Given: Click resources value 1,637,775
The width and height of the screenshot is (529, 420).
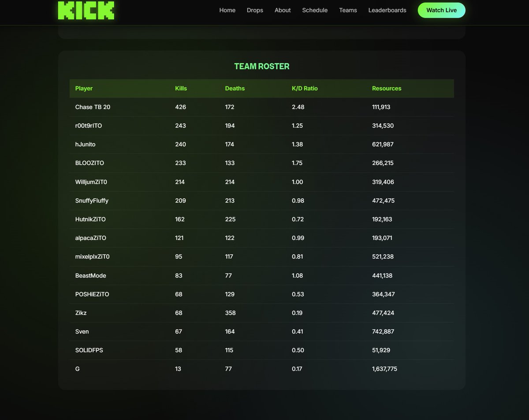Looking at the screenshot, I should (384, 369).
